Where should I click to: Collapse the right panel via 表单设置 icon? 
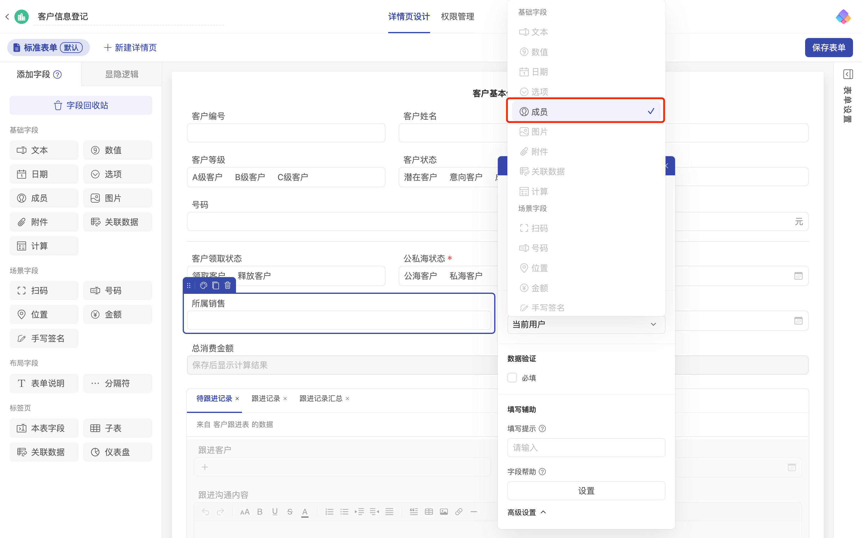tap(848, 75)
